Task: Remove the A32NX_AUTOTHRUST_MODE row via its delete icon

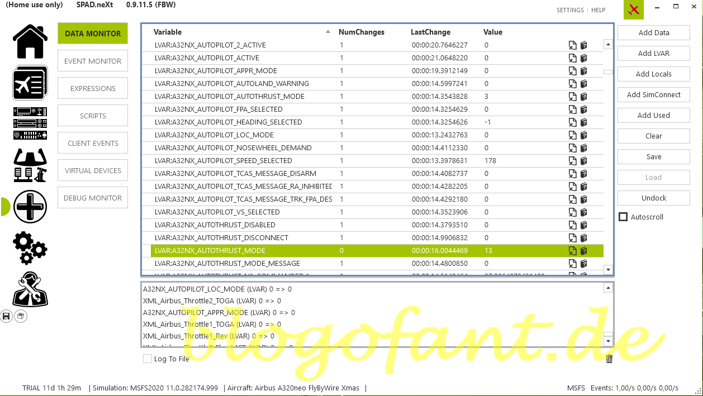Action: coord(572,251)
